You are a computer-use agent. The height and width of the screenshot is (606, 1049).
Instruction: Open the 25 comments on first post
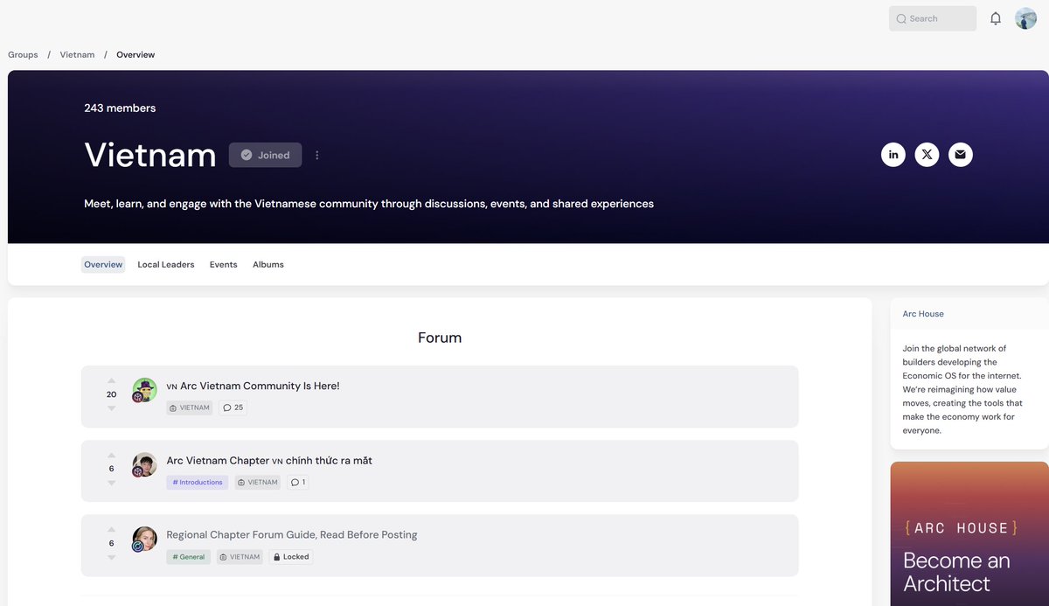(x=233, y=407)
